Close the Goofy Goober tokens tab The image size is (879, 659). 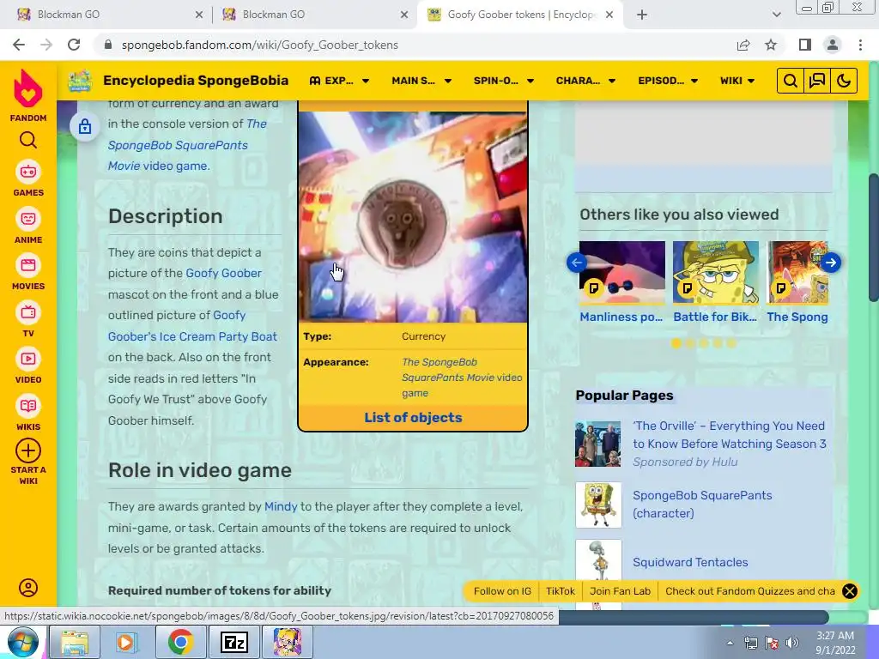coord(609,15)
